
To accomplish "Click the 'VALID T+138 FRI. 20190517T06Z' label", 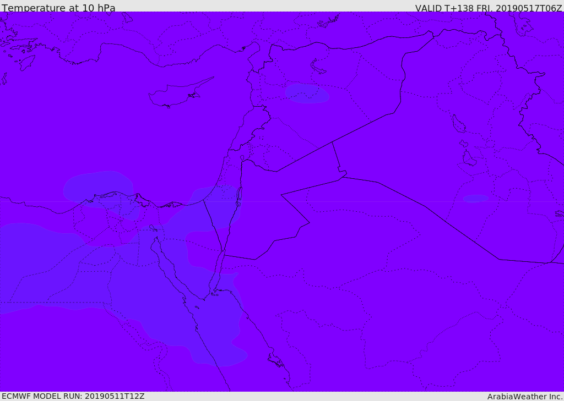I will point(489,8).
